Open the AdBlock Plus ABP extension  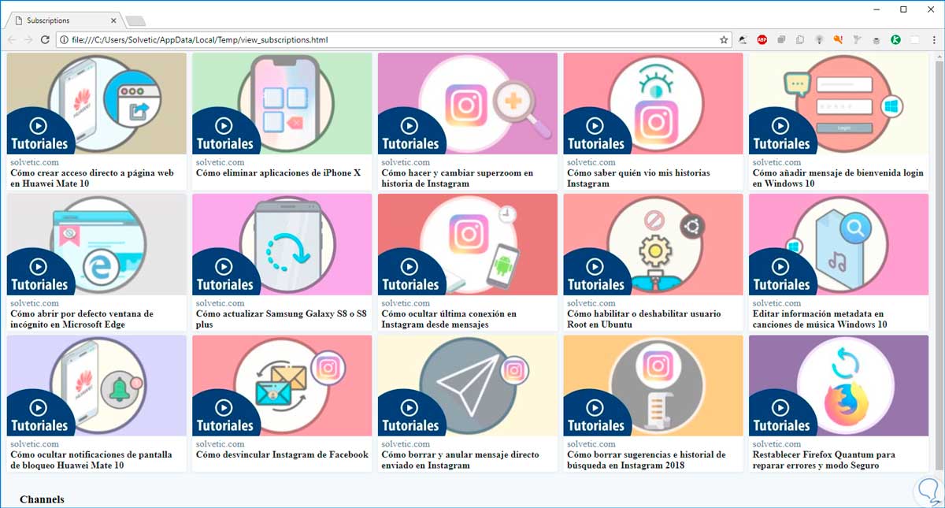click(x=762, y=39)
